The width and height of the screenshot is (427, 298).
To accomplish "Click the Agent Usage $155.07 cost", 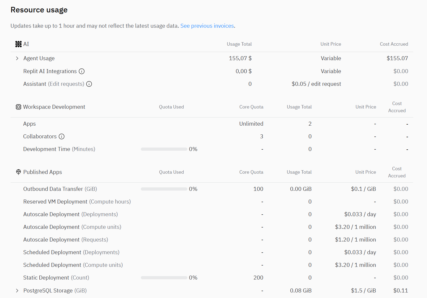I will 397,58.
